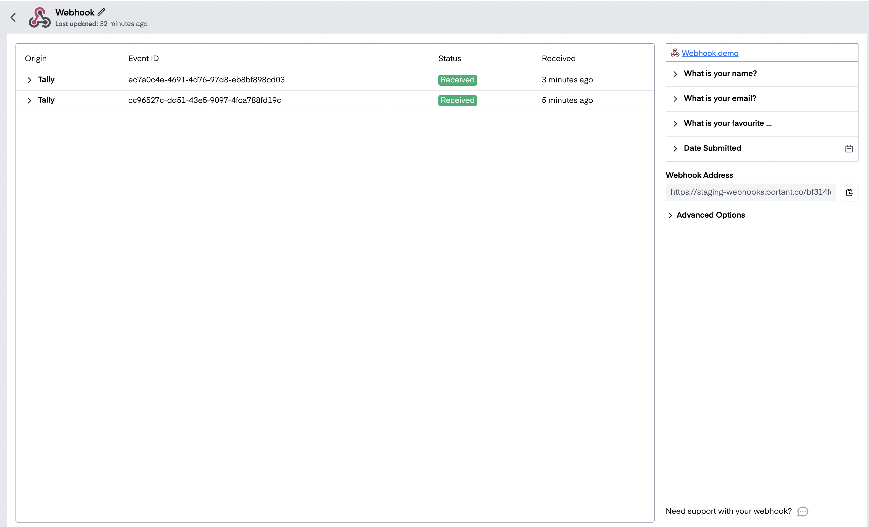
Task: Expand the "What is your email?" field
Action: (676, 99)
